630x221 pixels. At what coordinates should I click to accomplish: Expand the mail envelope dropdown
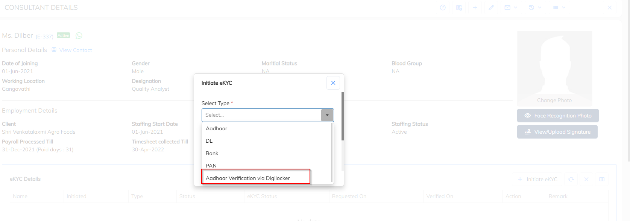click(x=511, y=8)
